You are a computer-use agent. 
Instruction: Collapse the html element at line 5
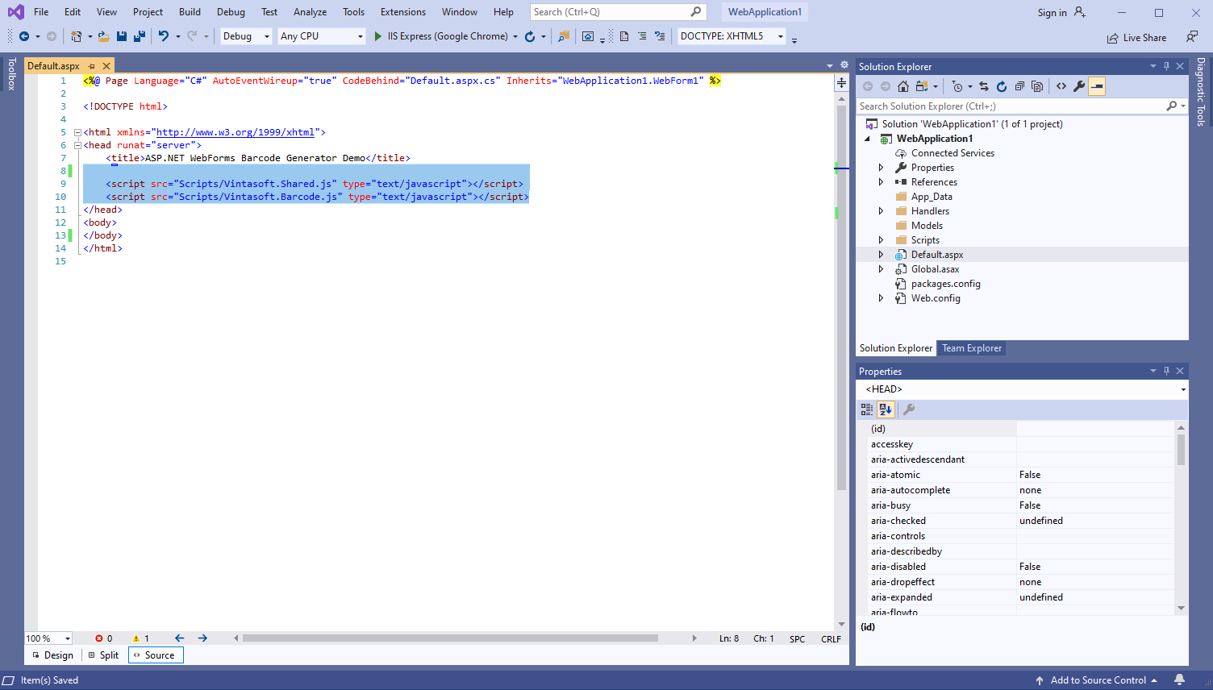click(77, 132)
